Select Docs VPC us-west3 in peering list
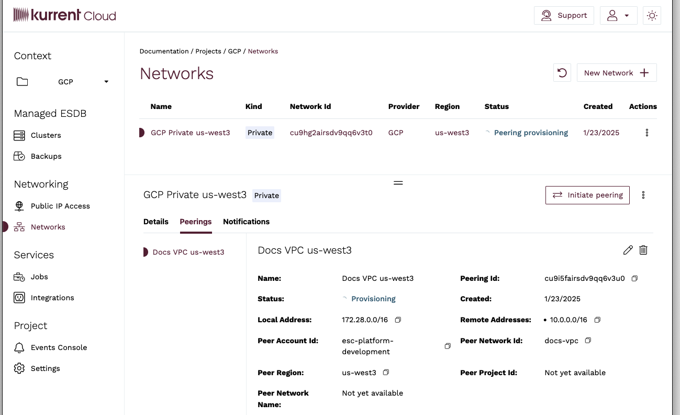The height and width of the screenshot is (415, 680). point(188,252)
